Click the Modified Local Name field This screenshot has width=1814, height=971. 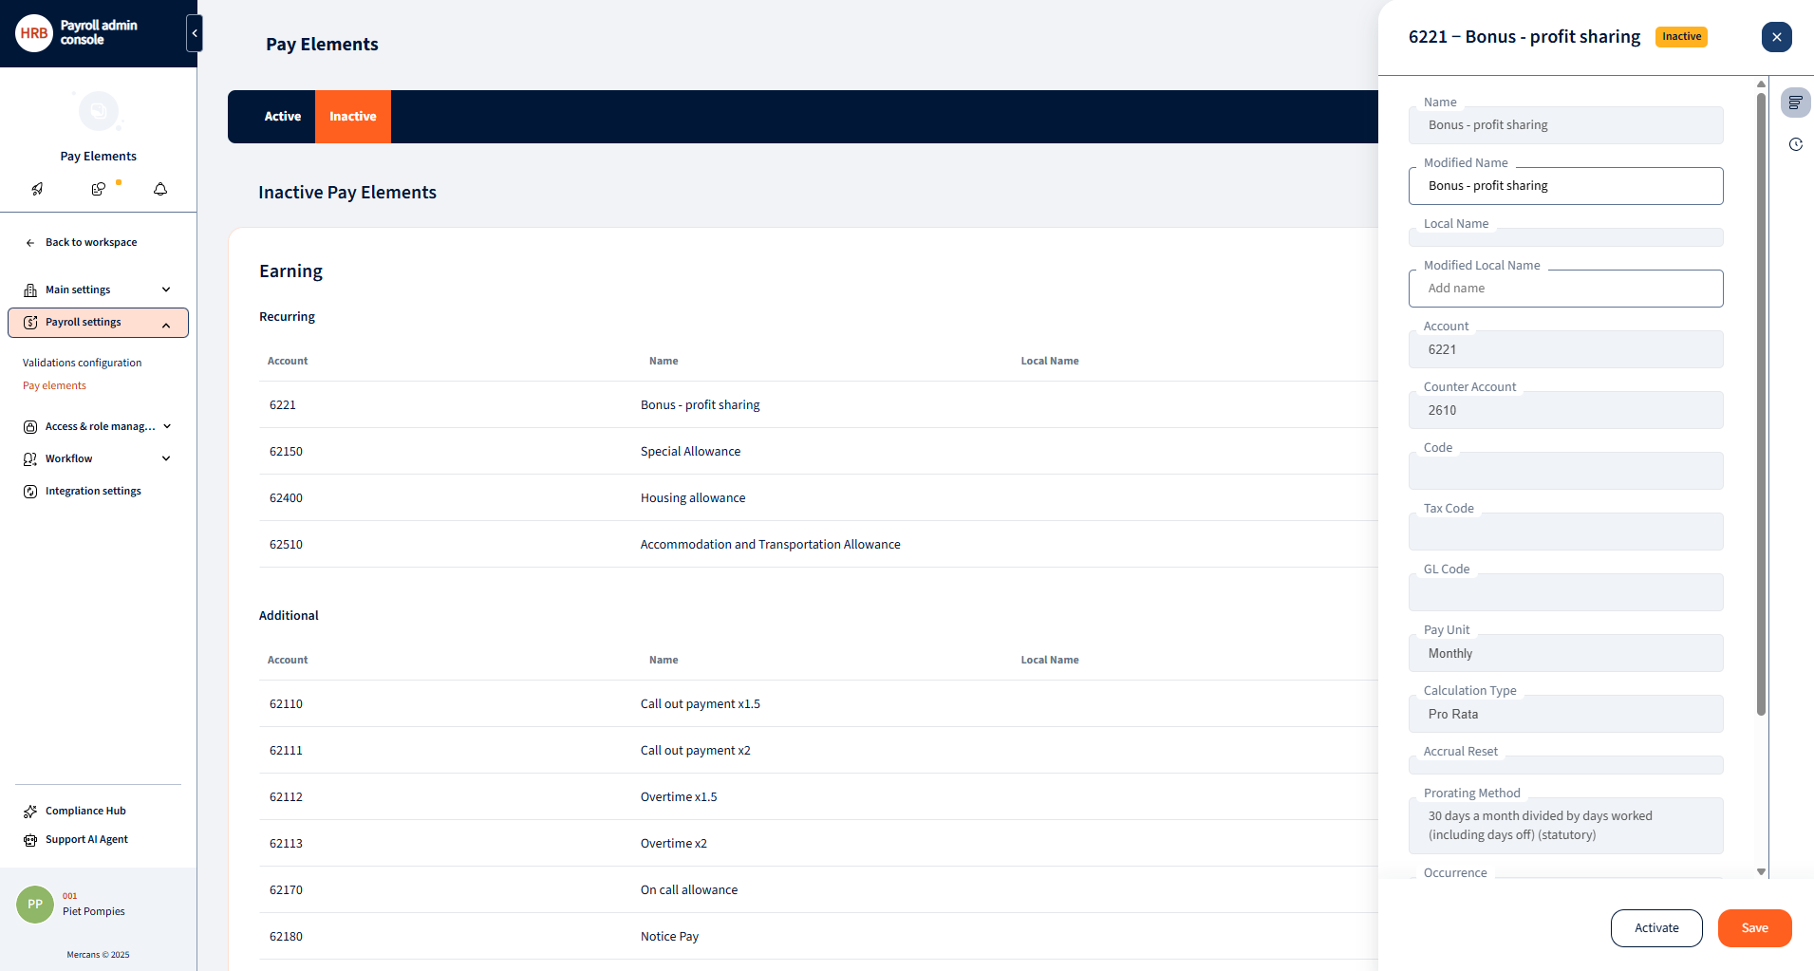pyautogui.click(x=1564, y=289)
